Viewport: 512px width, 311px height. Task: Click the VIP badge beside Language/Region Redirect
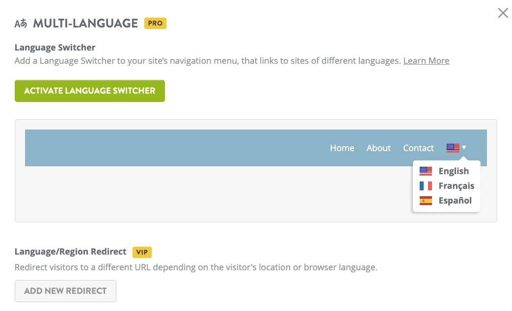click(142, 252)
